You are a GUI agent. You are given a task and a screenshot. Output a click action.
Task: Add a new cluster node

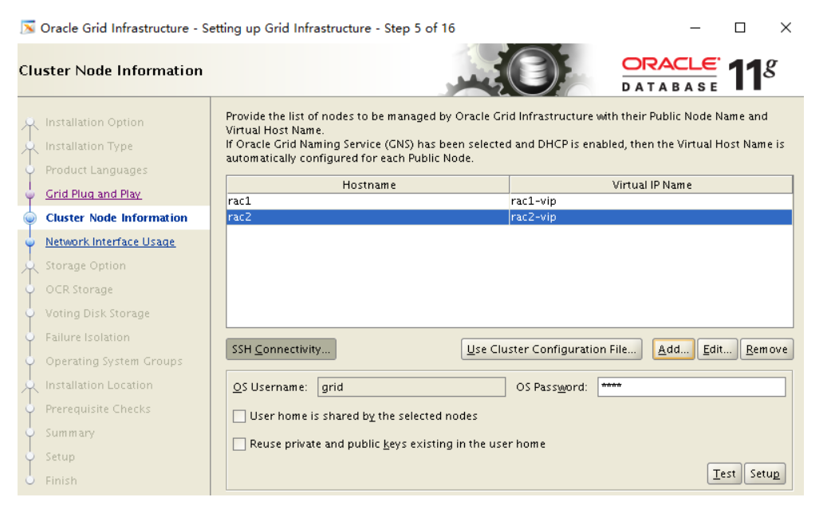point(673,350)
